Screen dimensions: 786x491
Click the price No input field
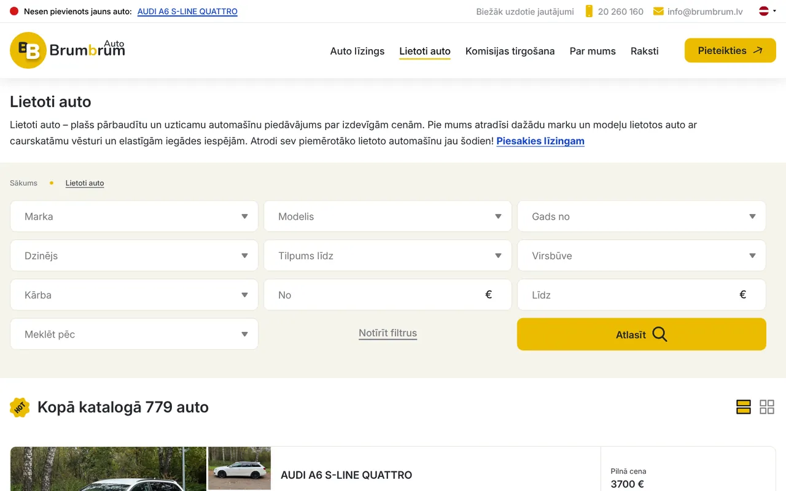coord(387,295)
